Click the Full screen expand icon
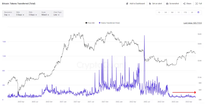The height and width of the screenshot is (105, 205). (x=197, y=4)
